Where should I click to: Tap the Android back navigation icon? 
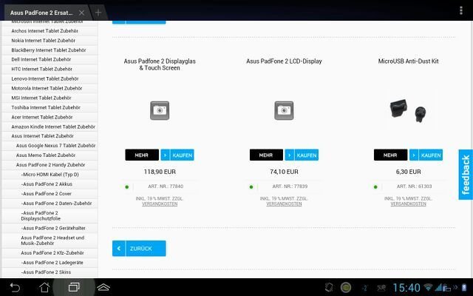[15, 287]
